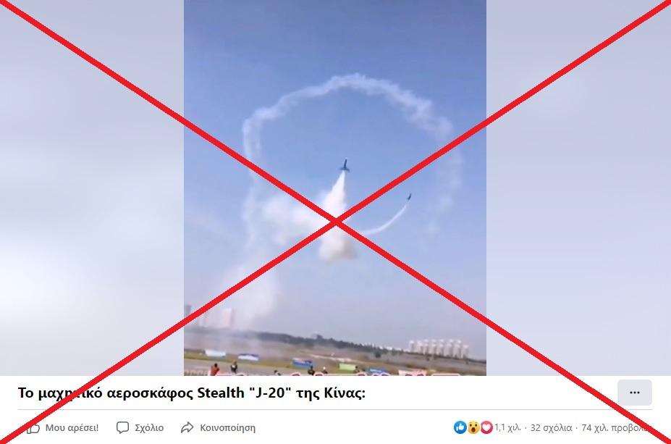Click the Σχόλιο text label
This screenshot has height=444, width=671.
pyautogui.click(x=149, y=428)
